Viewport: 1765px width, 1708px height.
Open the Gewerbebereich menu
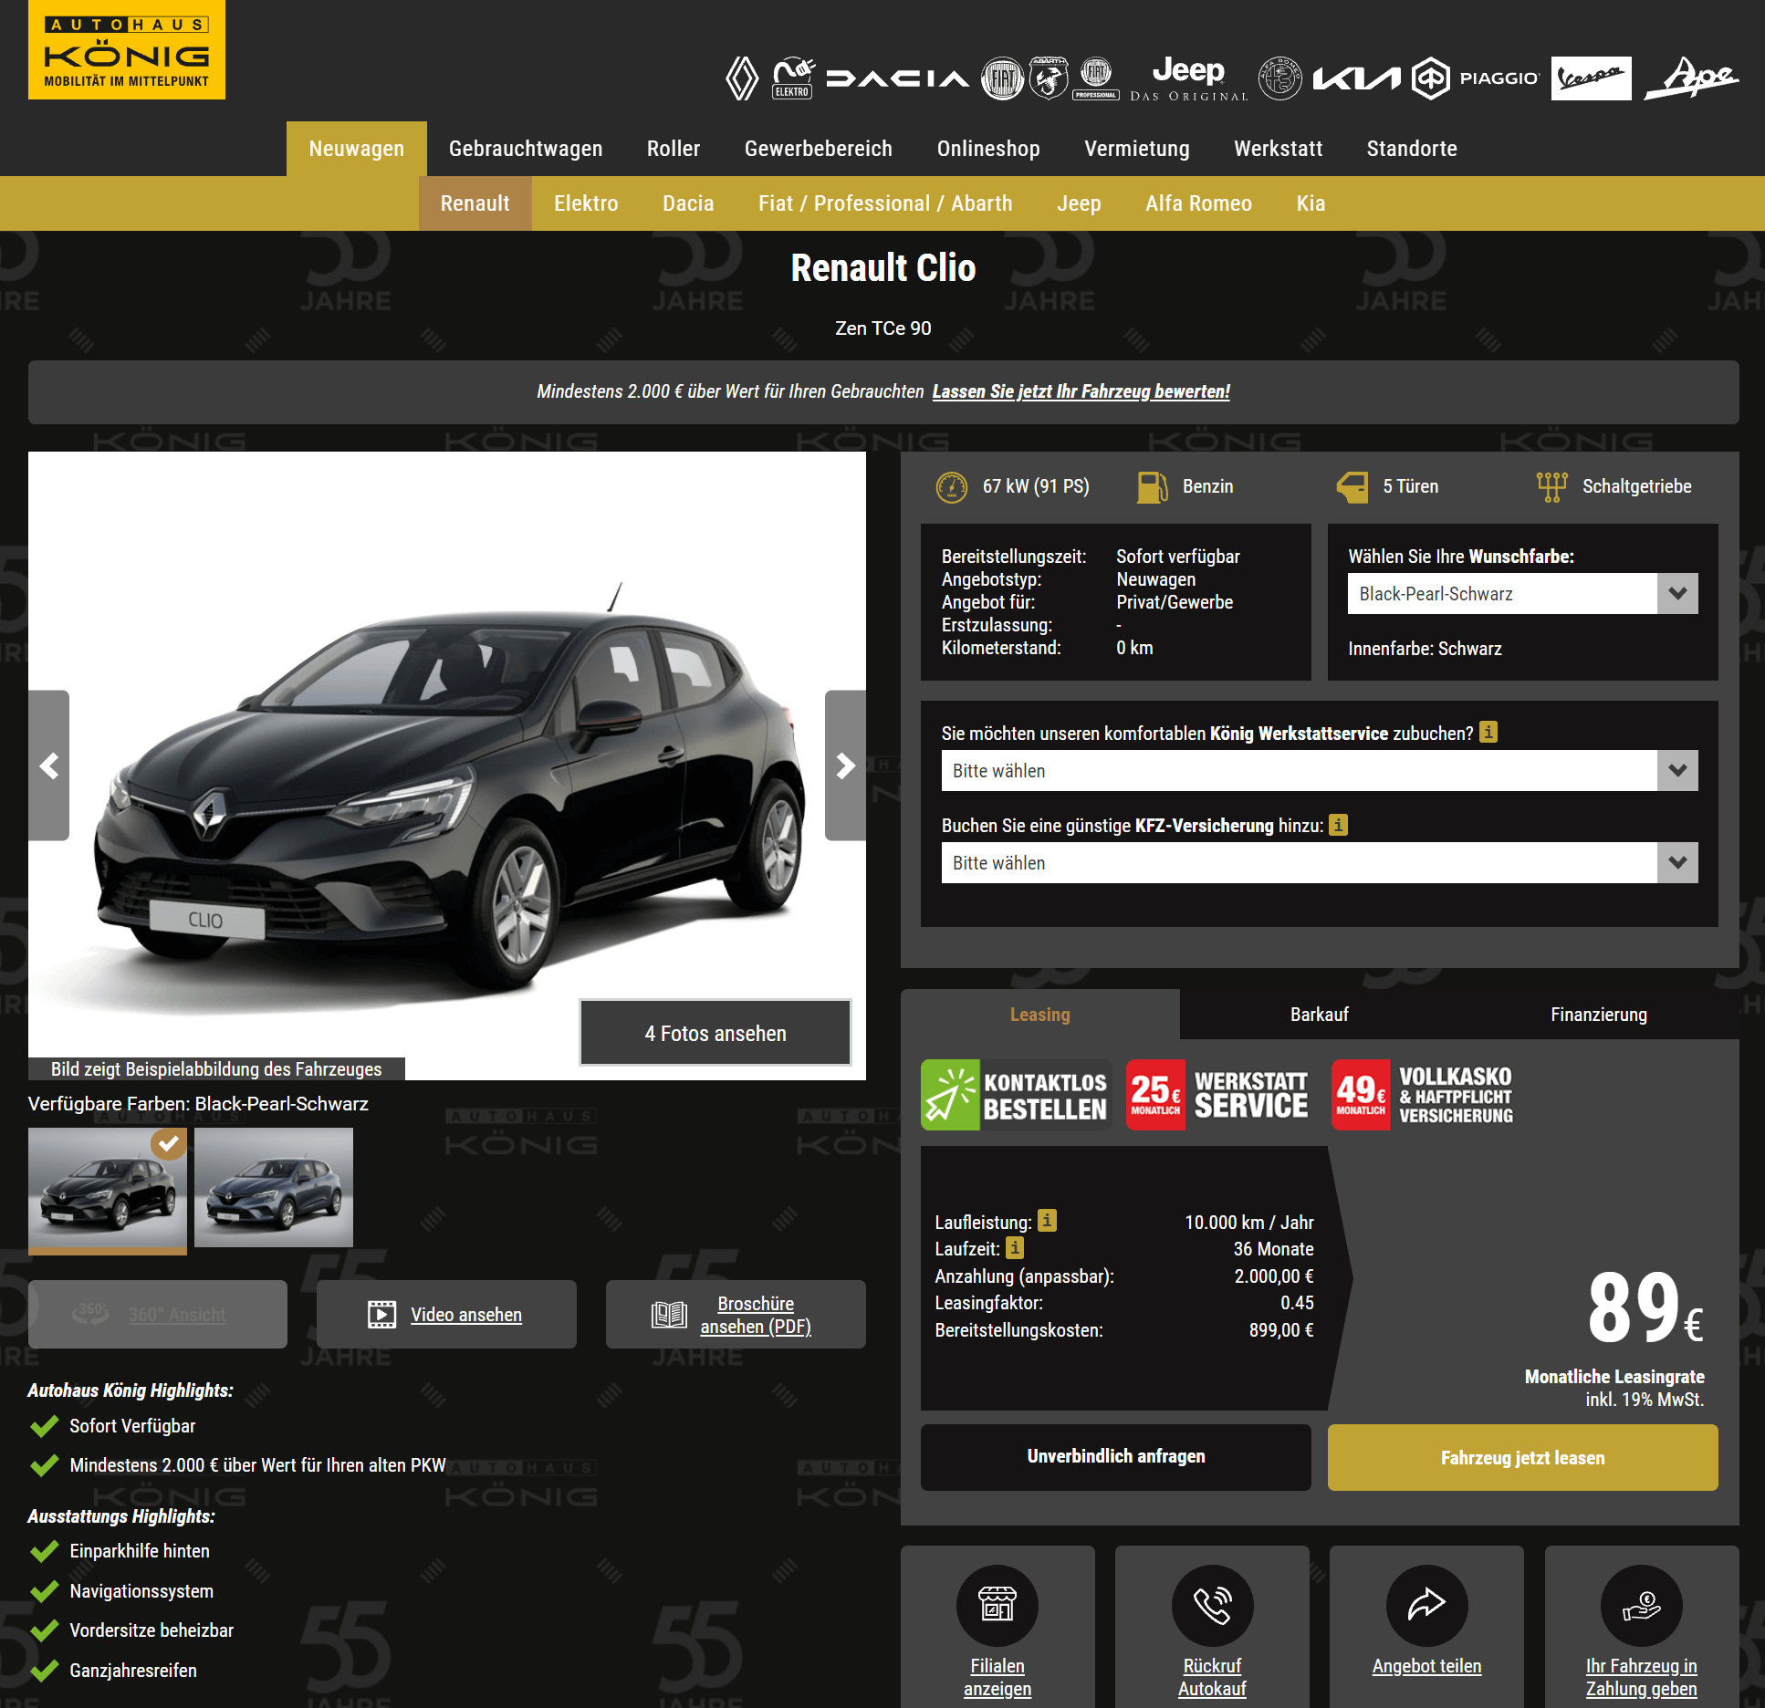tap(819, 149)
